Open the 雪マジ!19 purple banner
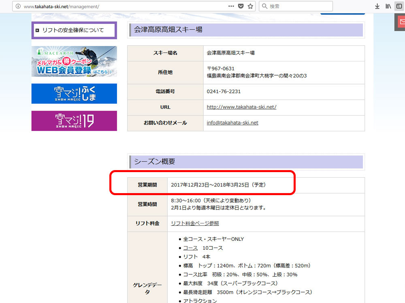405x303 pixels. tap(74, 121)
